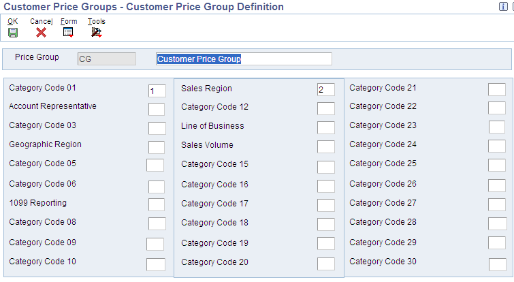514x282 pixels.
Task: Open the Tools hammer icon
Action: (97, 33)
